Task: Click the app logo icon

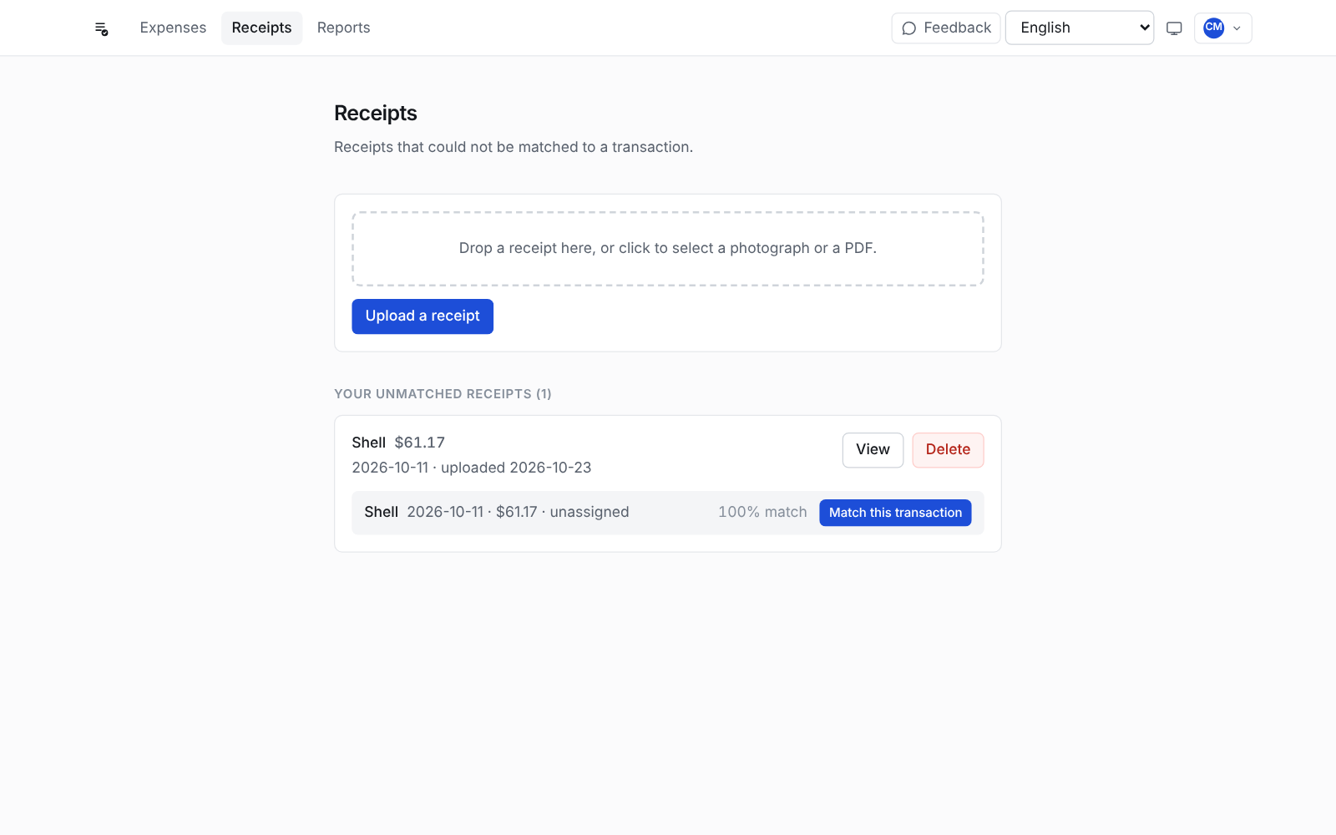Action: pyautogui.click(x=102, y=29)
